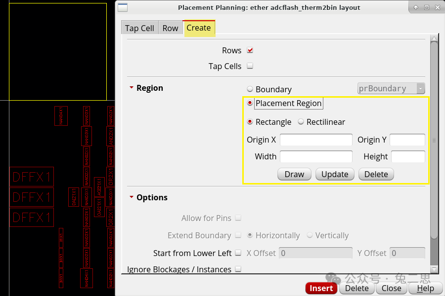Collapse the Region section
445x296 pixels.
point(132,87)
